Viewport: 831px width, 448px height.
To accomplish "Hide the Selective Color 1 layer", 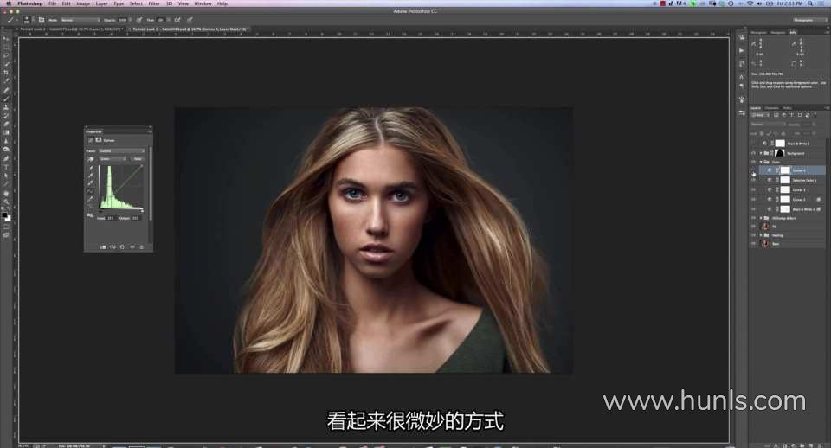I will point(753,180).
